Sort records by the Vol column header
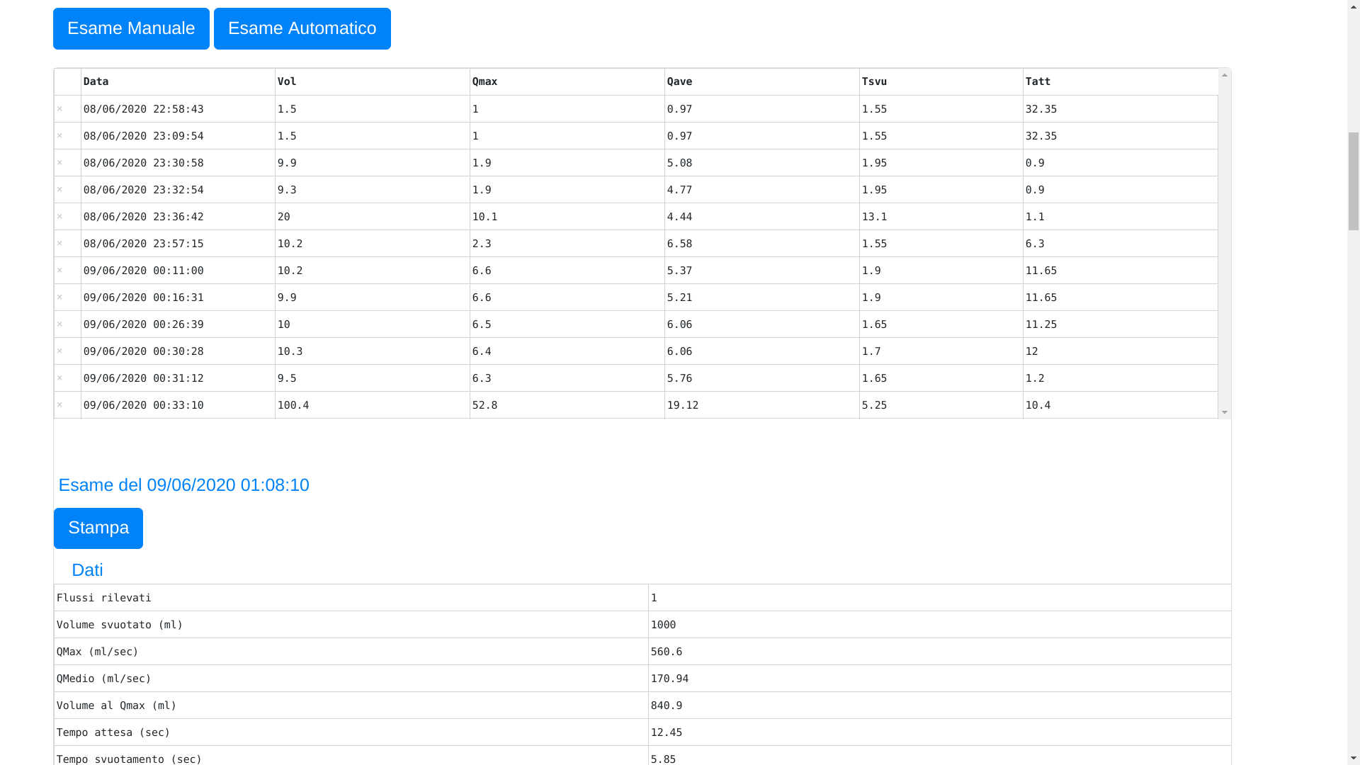 click(x=286, y=81)
